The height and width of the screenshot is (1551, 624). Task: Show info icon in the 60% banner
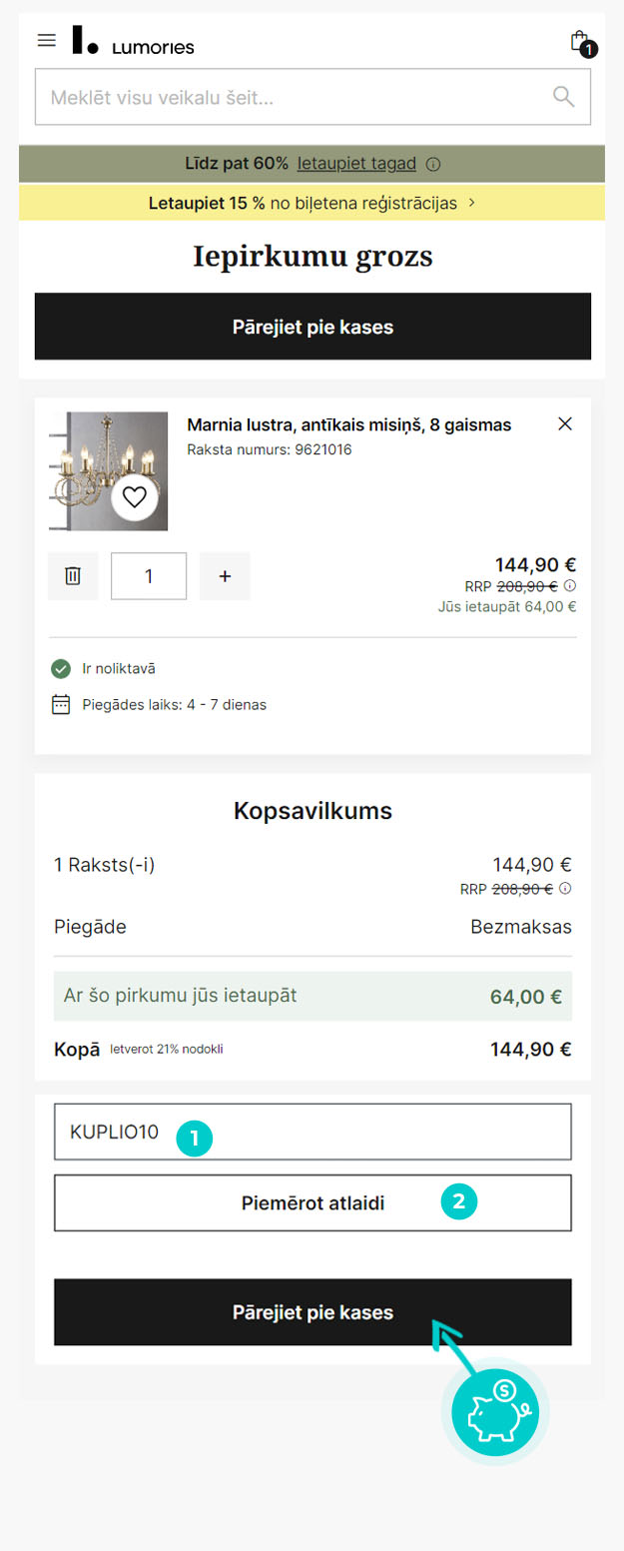pyautogui.click(x=433, y=165)
